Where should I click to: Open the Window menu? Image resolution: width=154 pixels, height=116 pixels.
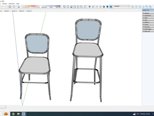(4, 4)
